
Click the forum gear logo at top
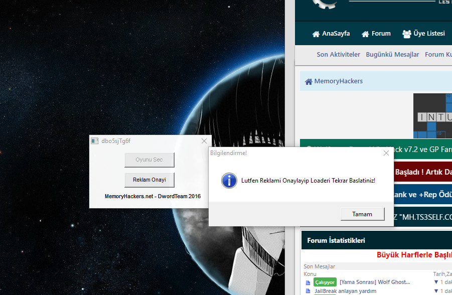point(325,4)
